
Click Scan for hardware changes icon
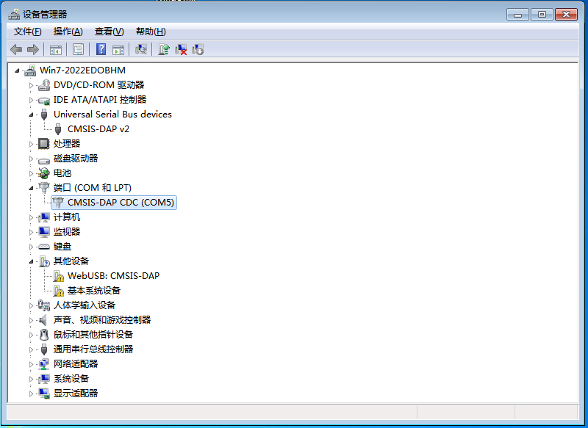coord(141,49)
